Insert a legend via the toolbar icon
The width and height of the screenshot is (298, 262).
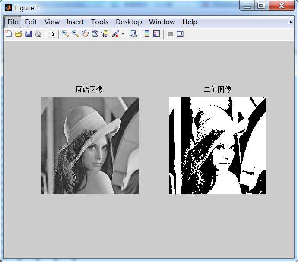coord(157,34)
